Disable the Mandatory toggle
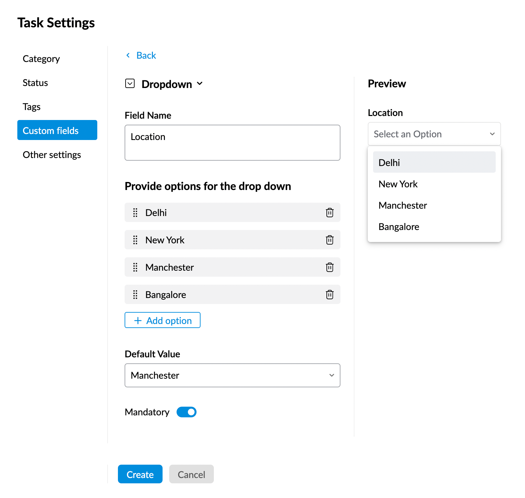The width and height of the screenshot is (525, 498). (187, 412)
